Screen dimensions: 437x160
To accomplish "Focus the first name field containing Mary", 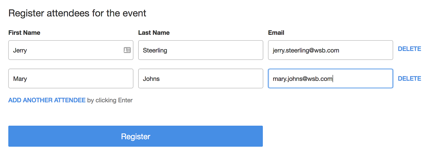I will click(x=71, y=79).
